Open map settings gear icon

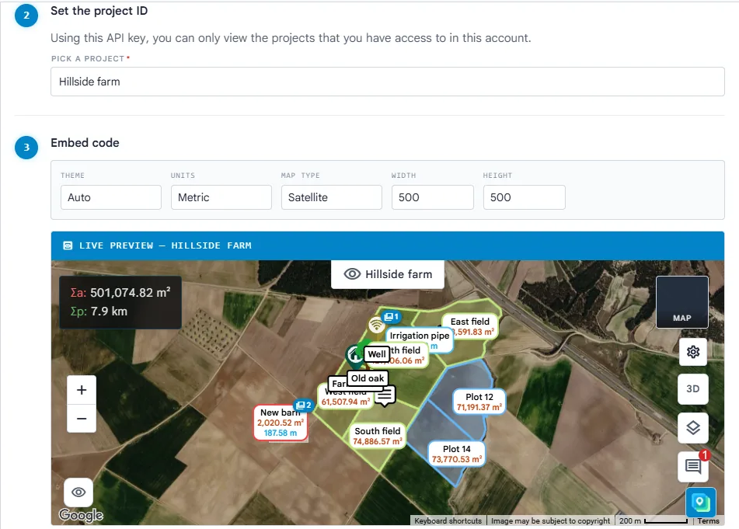point(693,352)
